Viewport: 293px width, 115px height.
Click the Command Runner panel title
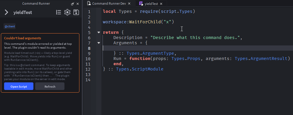[36, 3]
